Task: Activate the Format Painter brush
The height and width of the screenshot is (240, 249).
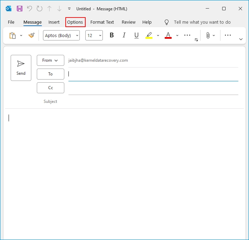Action: (31, 35)
